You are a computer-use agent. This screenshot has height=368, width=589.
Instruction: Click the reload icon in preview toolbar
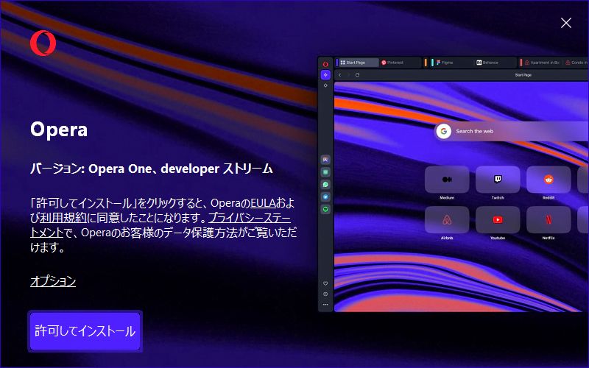357,75
